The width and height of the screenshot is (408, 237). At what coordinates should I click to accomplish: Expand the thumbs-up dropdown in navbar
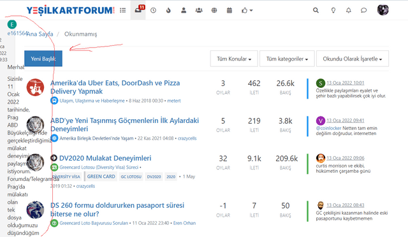tap(247, 10)
